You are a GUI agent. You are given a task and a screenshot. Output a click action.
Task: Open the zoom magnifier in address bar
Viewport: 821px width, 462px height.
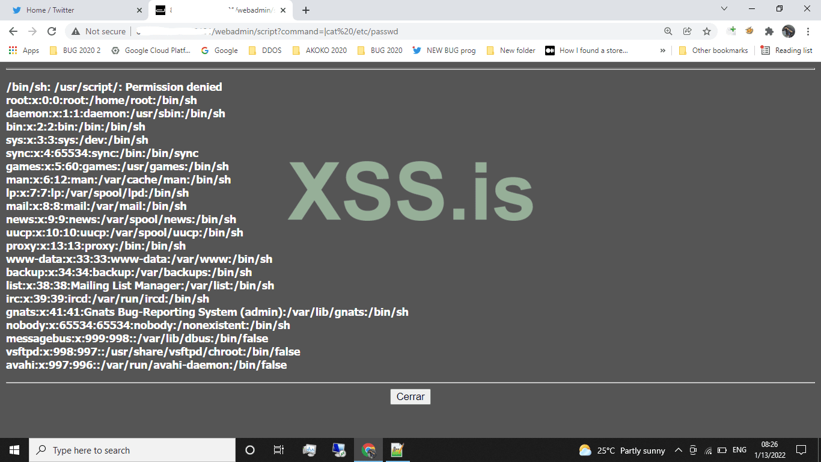tap(668, 31)
